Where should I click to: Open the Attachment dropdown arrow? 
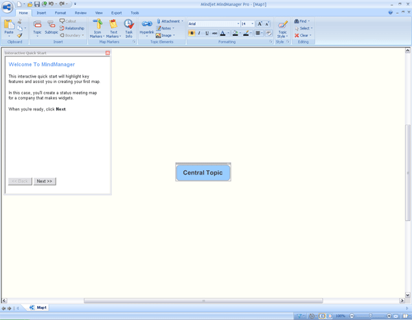(183, 21)
